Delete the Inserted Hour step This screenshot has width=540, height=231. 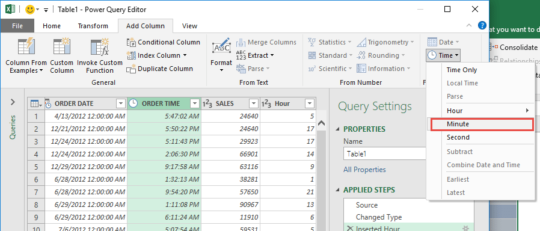(x=350, y=228)
